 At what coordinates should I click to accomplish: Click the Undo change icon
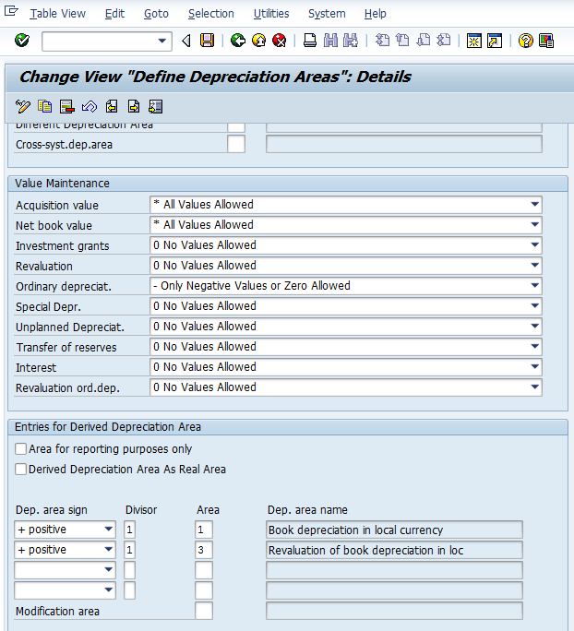click(90, 106)
